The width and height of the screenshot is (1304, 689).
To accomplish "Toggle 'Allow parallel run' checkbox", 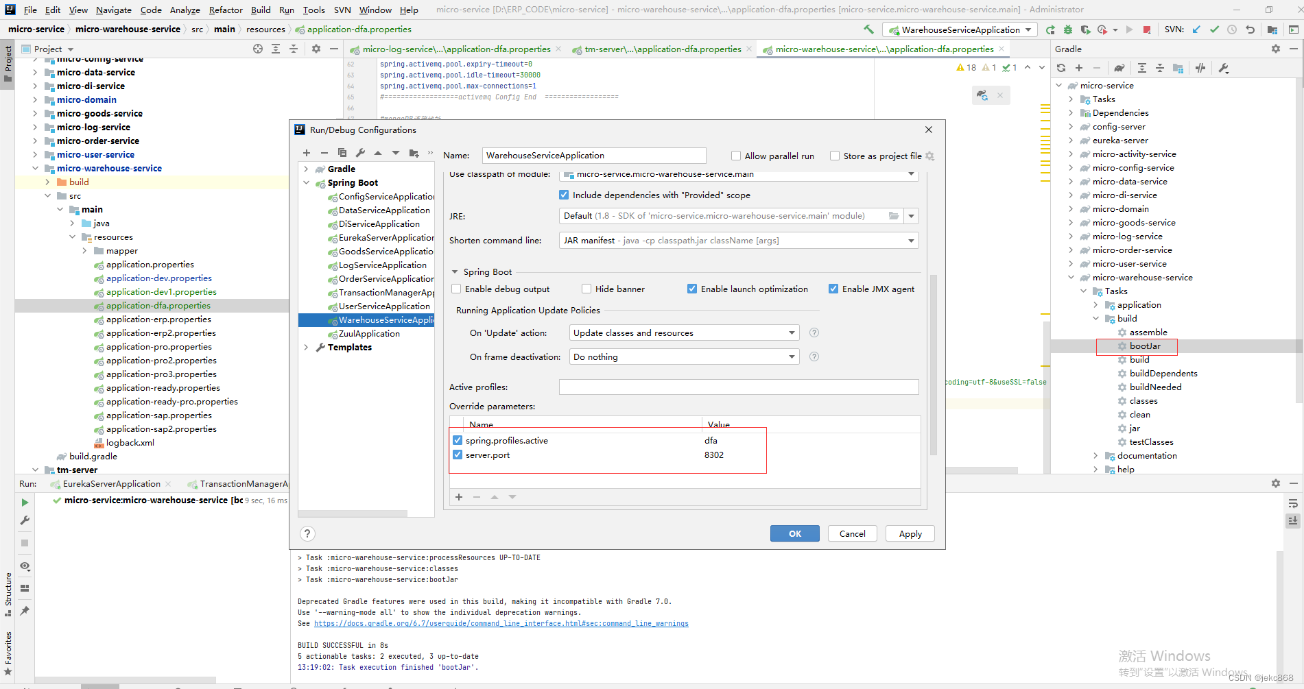I will click(736, 156).
